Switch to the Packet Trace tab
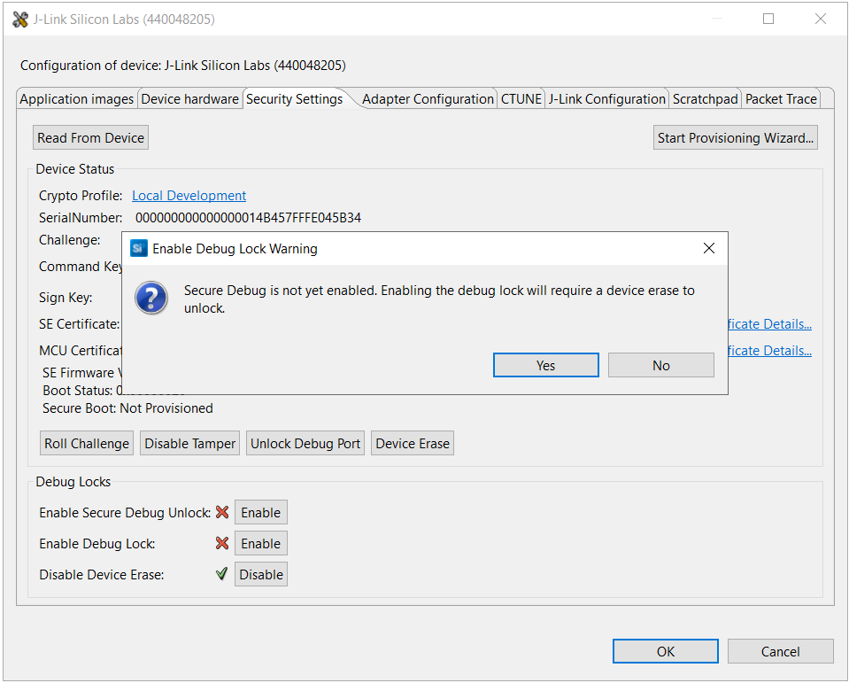 click(781, 99)
